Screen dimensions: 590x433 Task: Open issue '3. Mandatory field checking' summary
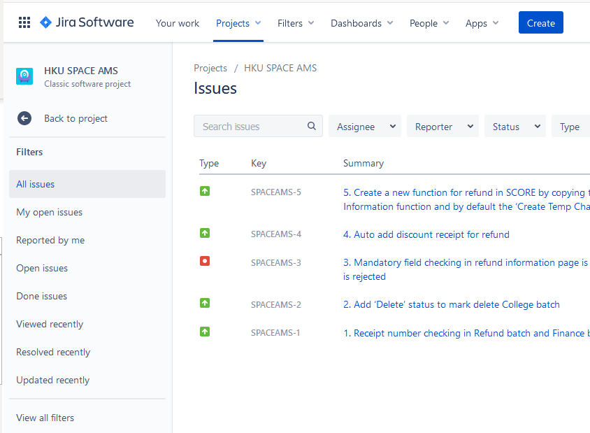(466, 269)
